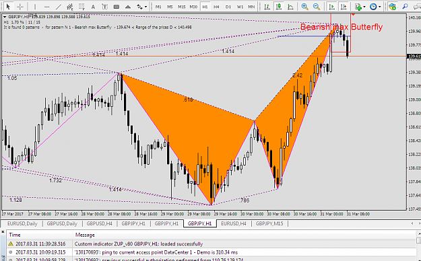Switch to the D1 timeframe

point(228,7)
